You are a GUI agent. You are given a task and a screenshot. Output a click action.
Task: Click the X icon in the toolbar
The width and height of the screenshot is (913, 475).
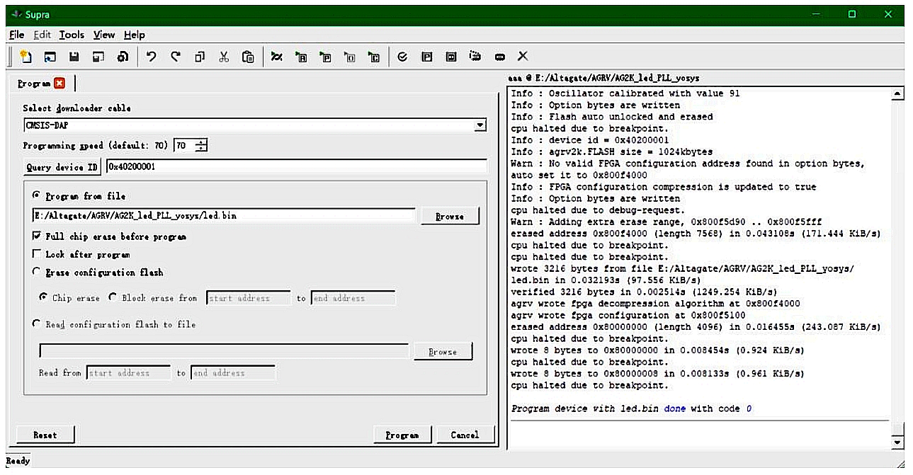(523, 56)
